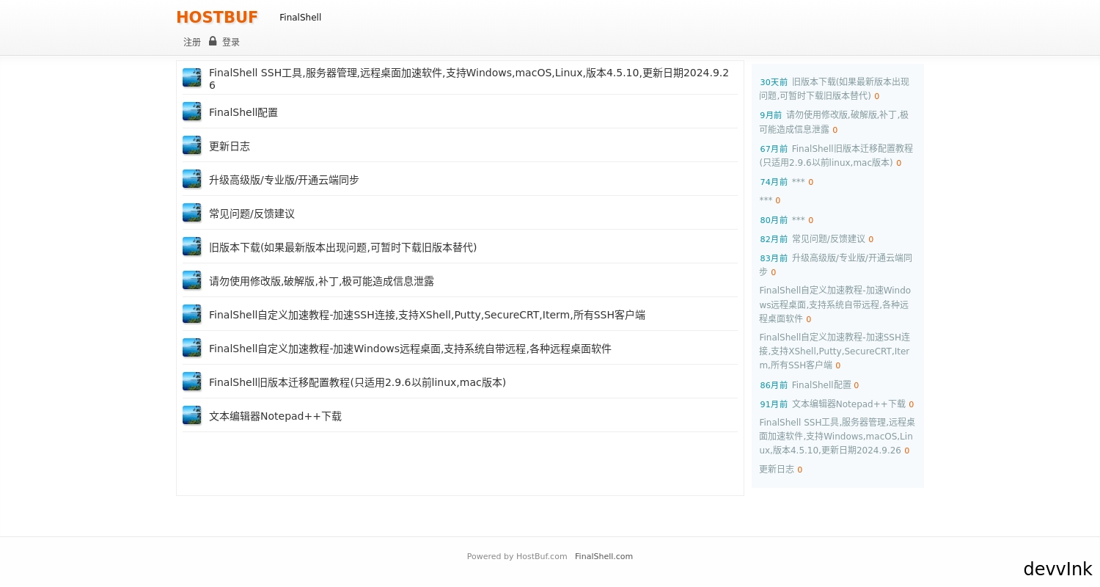Click the 91月前 timestamp in the sidebar

pos(774,404)
